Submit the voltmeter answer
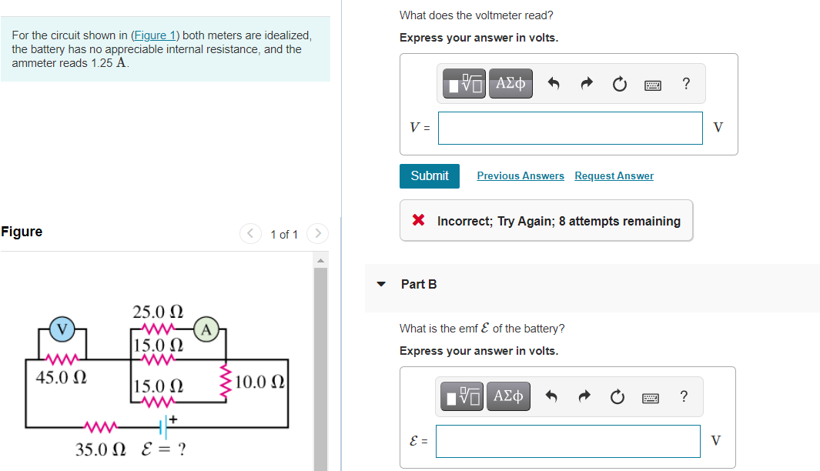The width and height of the screenshot is (820, 471). [x=429, y=175]
